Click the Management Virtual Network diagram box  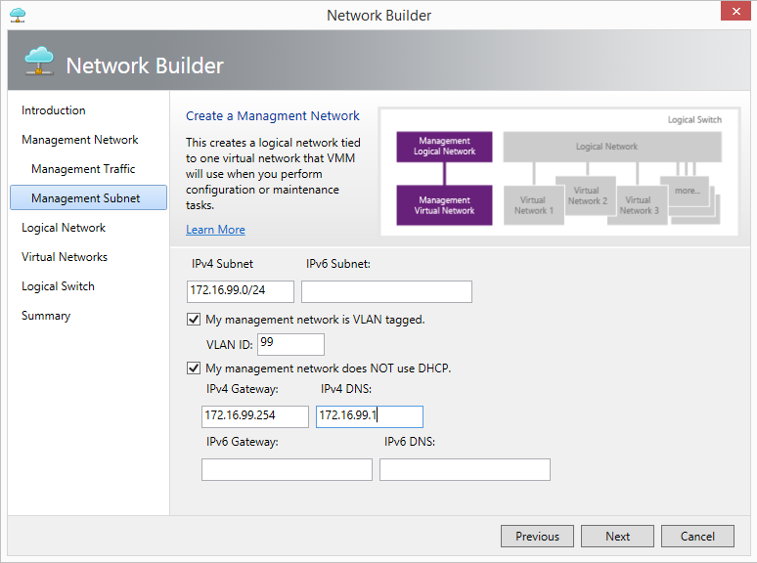444,205
